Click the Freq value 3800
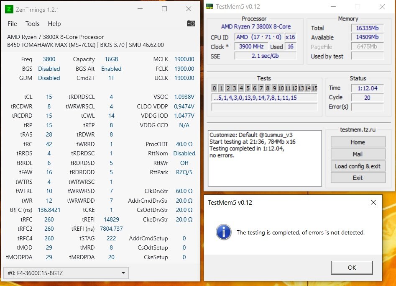 tap(49, 59)
